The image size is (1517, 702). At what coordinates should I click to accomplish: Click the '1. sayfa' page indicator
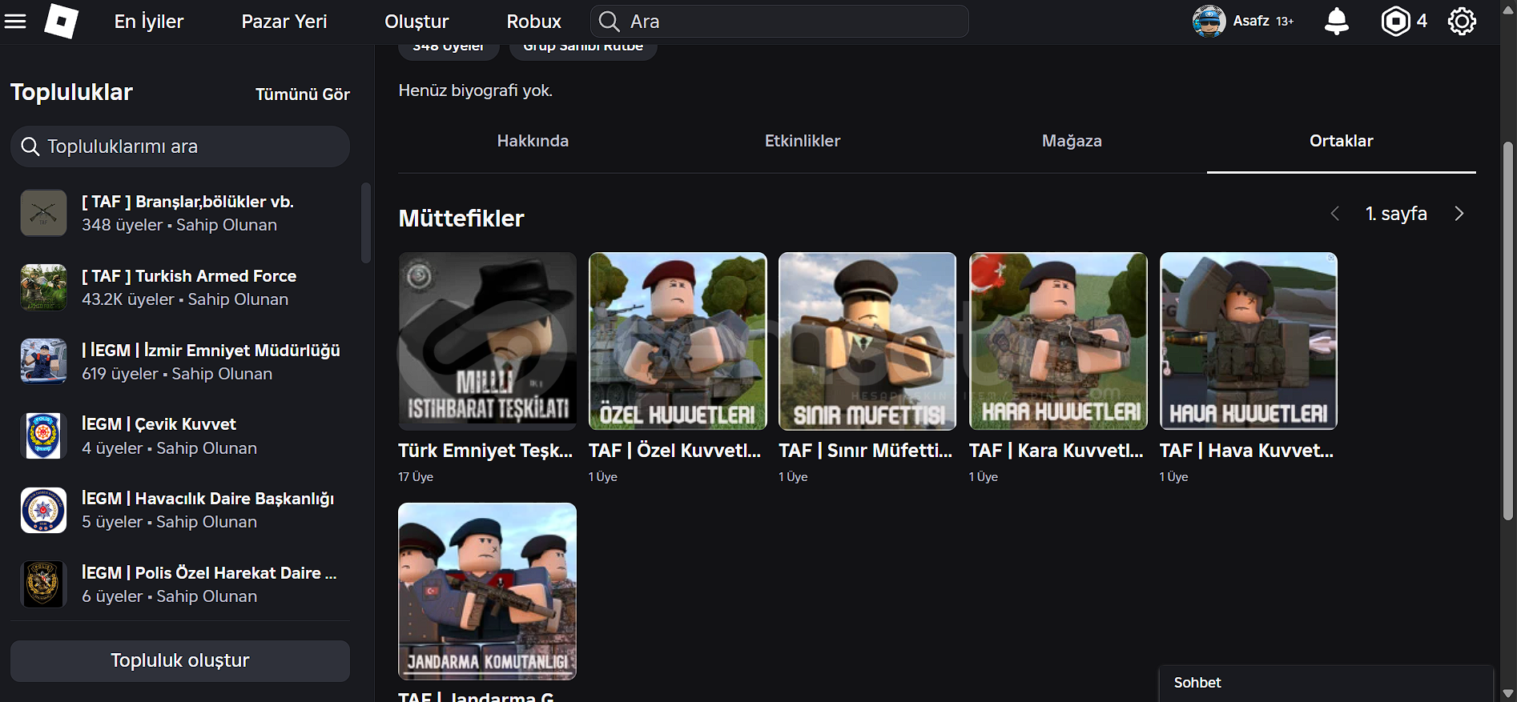pos(1396,214)
